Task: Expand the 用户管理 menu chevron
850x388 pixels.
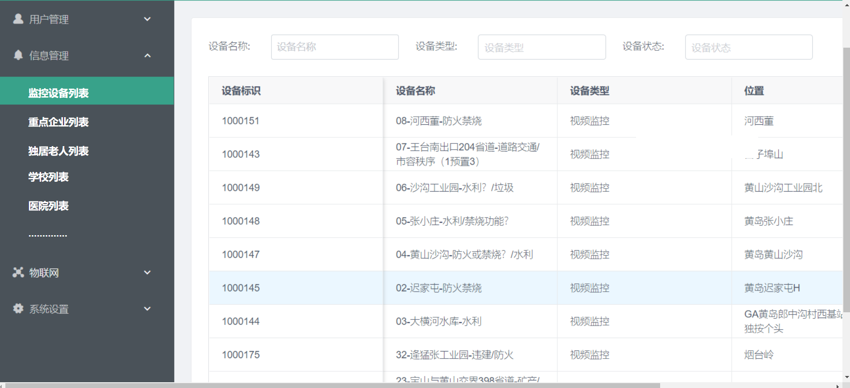Action: click(148, 19)
